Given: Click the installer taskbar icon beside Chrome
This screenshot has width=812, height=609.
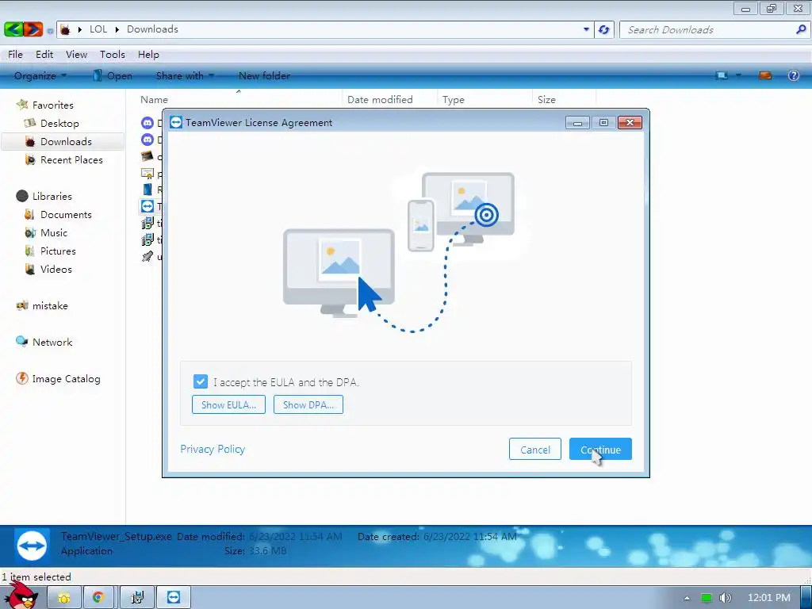Looking at the screenshot, I should tap(137, 598).
